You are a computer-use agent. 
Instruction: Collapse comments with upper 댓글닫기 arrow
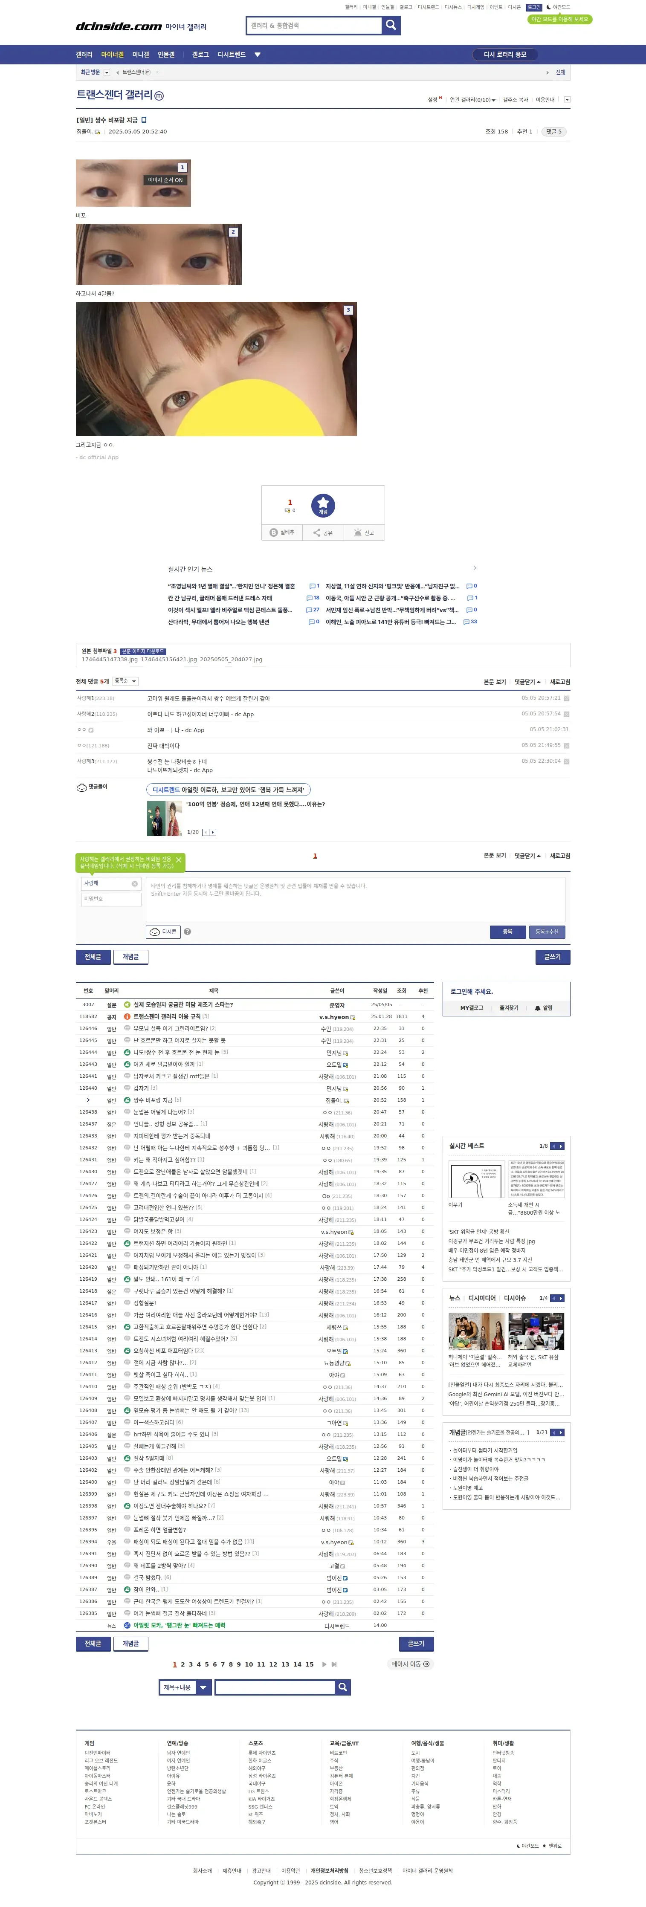tap(527, 682)
